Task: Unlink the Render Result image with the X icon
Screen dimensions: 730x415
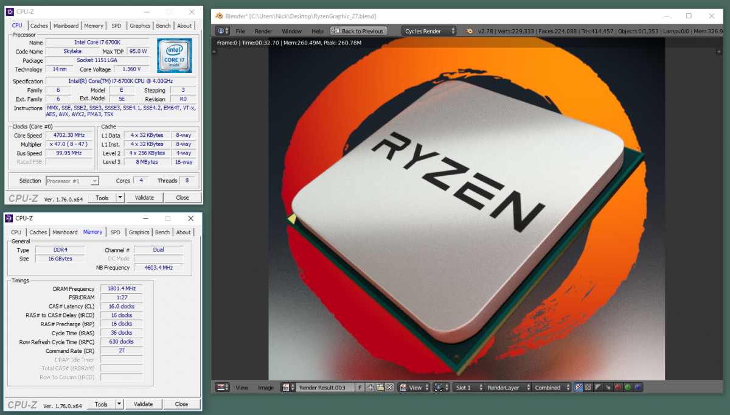Action: click(x=390, y=388)
